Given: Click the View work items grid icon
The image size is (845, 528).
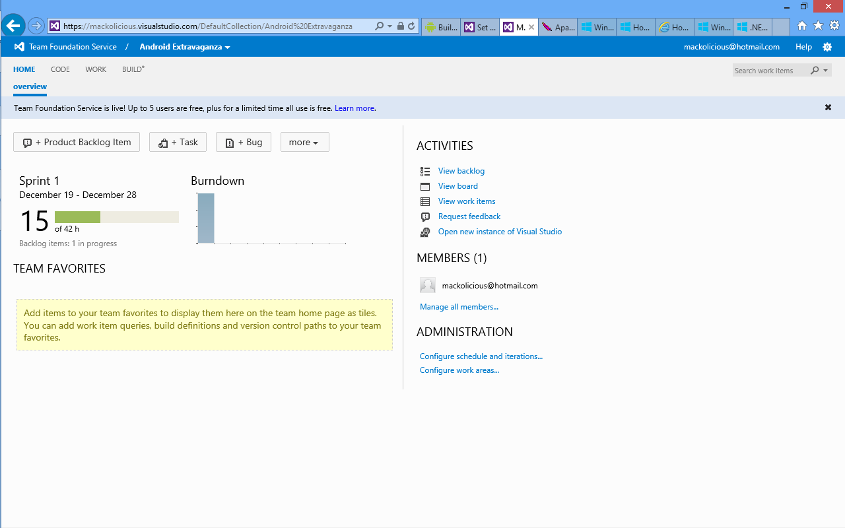Looking at the screenshot, I should (425, 201).
